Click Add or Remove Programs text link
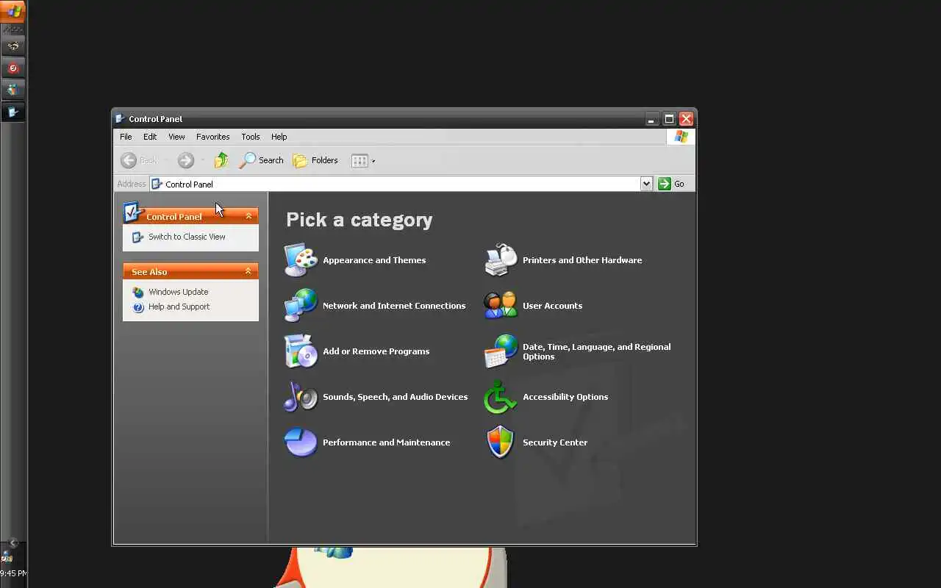This screenshot has height=588, width=941. 376,351
